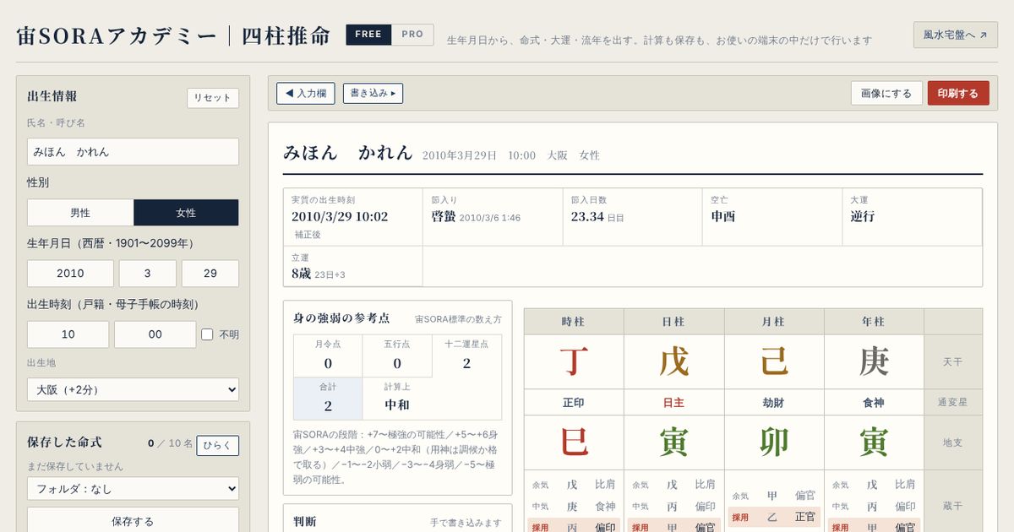Click the 劫財 label under month pillar
This screenshot has width=1014, height=532.
(774, 403)
